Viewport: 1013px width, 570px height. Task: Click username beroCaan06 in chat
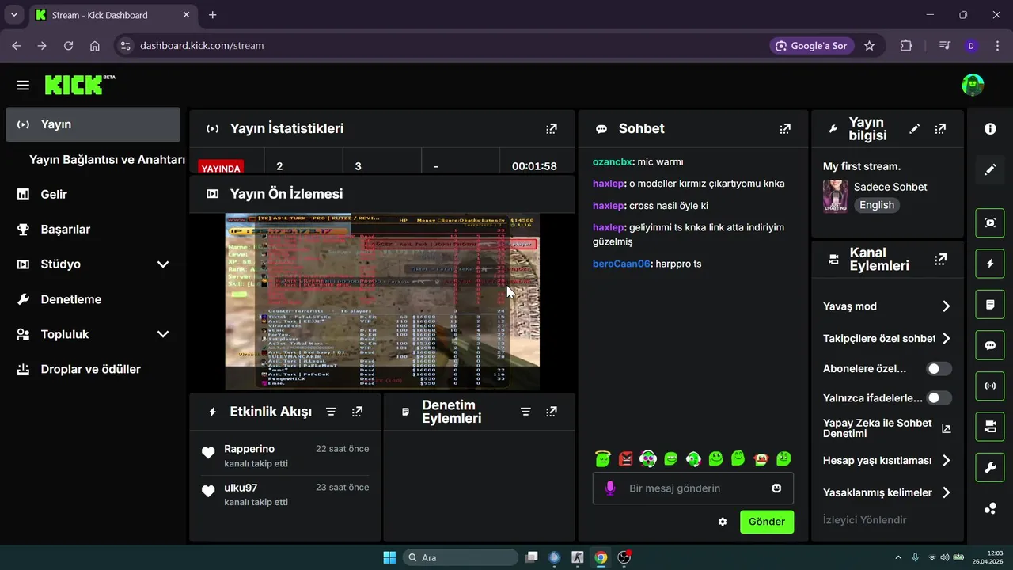[620, 264]
